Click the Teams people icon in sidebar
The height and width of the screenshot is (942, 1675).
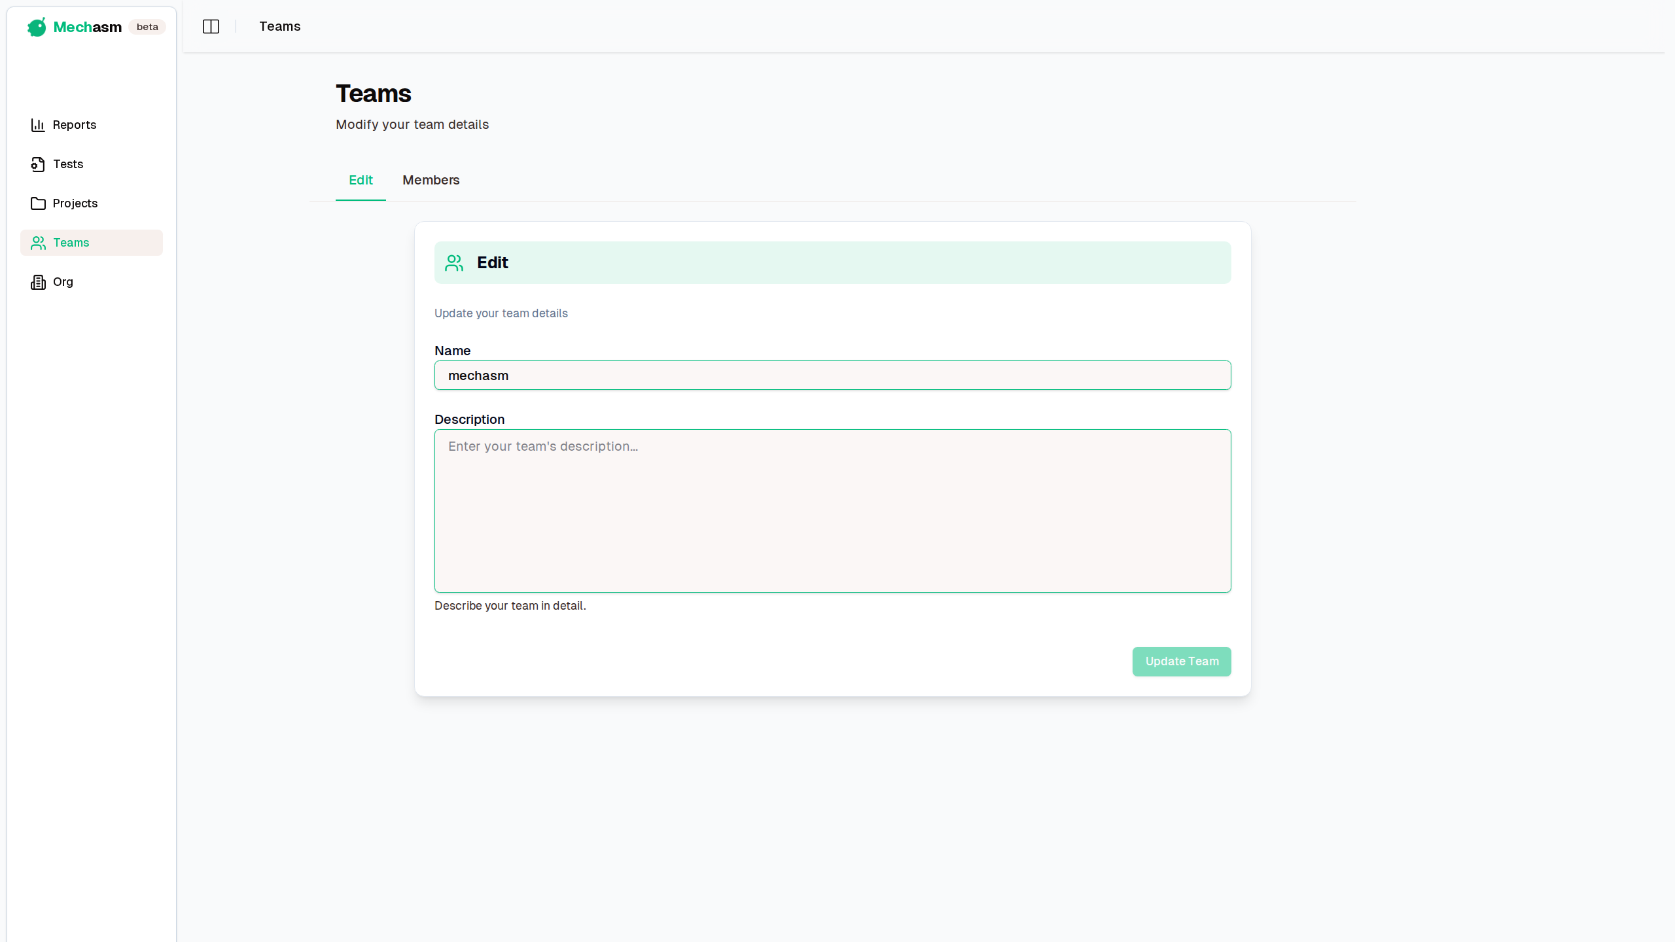pos(38,243)
